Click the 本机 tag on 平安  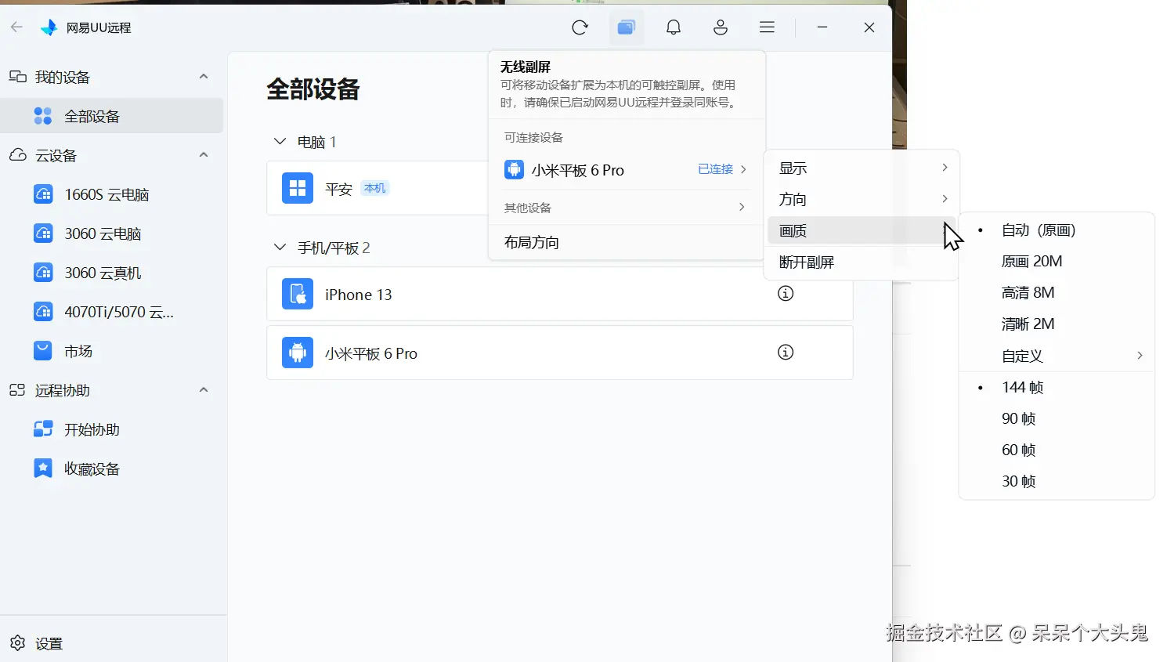[374, 188]
